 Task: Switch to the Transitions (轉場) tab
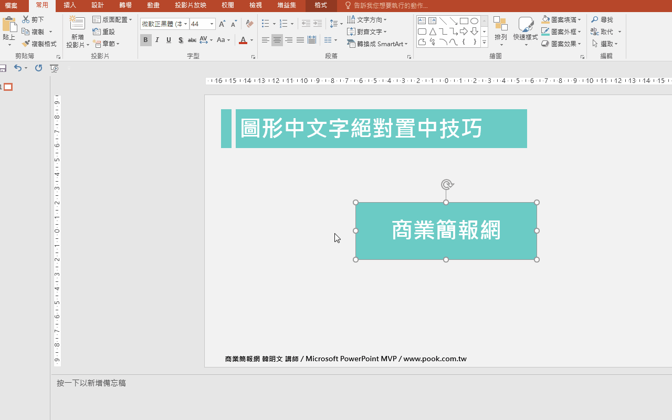125,5
